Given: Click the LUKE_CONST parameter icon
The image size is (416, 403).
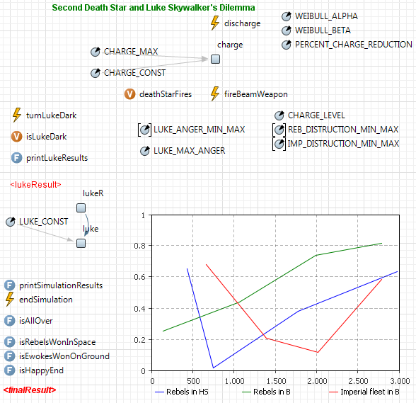Looking at the screenshot, I should coord(11,222).
